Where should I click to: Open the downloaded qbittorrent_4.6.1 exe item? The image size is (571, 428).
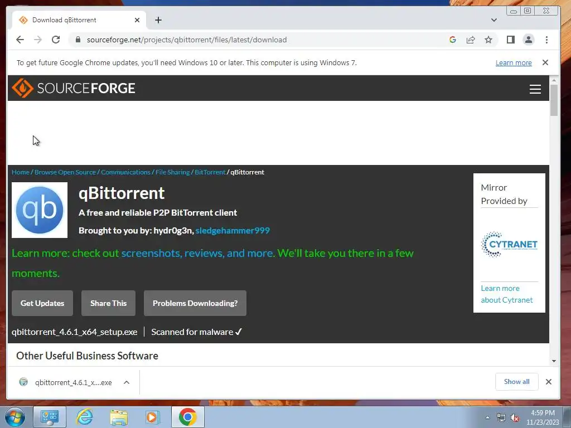click(x=66, y=382)
